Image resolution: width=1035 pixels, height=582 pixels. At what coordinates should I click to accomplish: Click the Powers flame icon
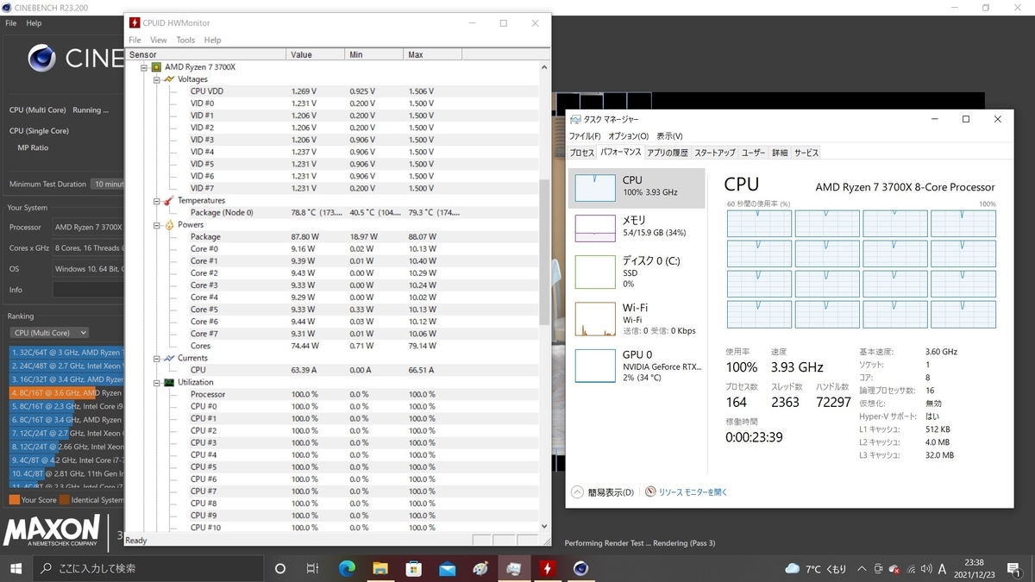click(x=169, y=224)
